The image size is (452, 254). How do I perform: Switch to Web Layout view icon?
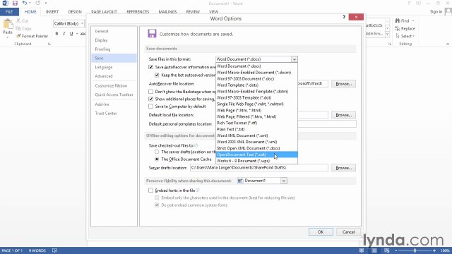(387, 250)
